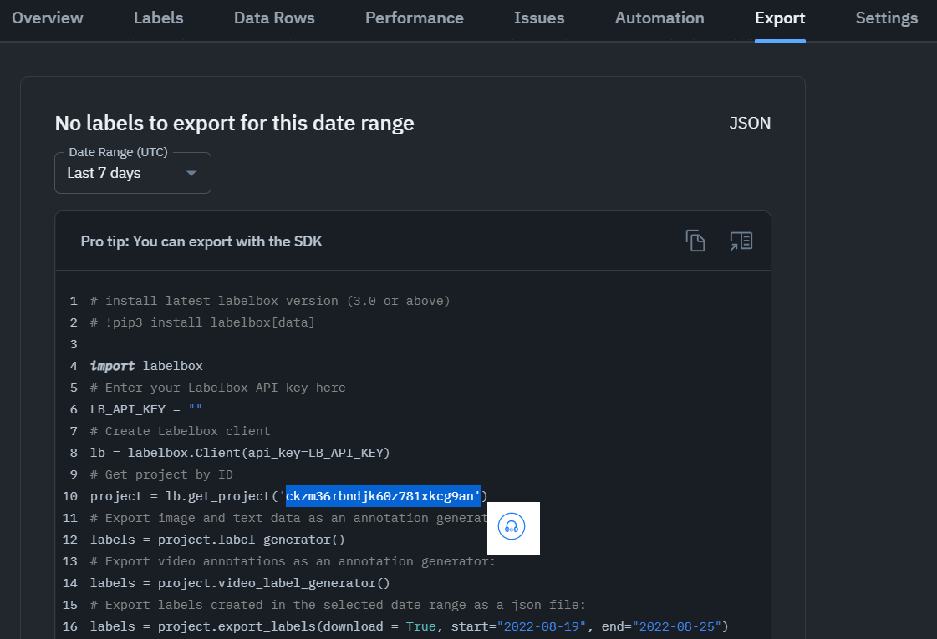Click the '# Create Labelbox client' comment
The image size is (937, 639).
coord(180,431)
